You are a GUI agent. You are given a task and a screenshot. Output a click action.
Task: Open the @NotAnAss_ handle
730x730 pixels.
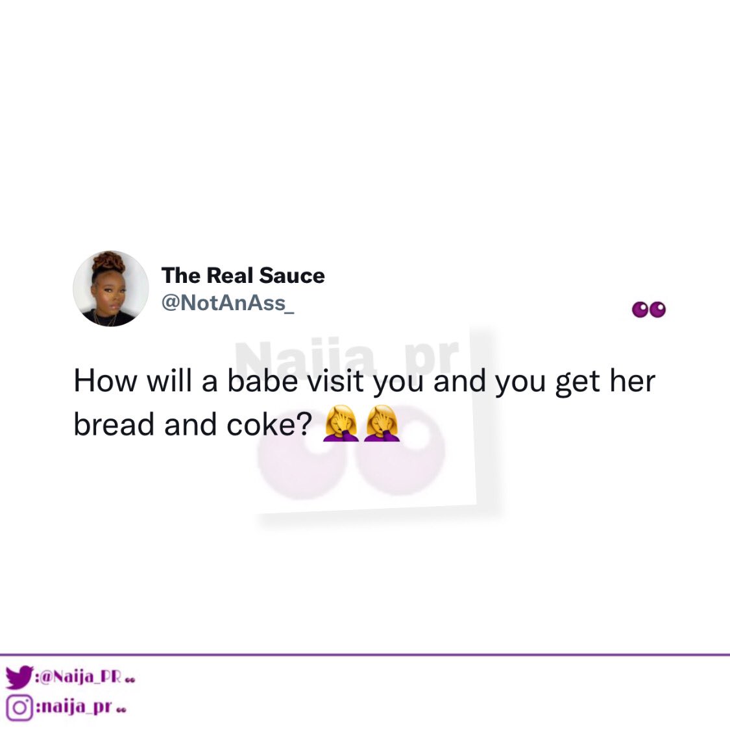point(228,302)
